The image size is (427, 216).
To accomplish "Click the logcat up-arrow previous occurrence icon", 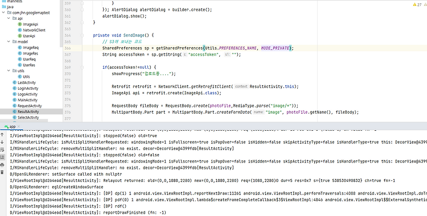I will [2, 135].
